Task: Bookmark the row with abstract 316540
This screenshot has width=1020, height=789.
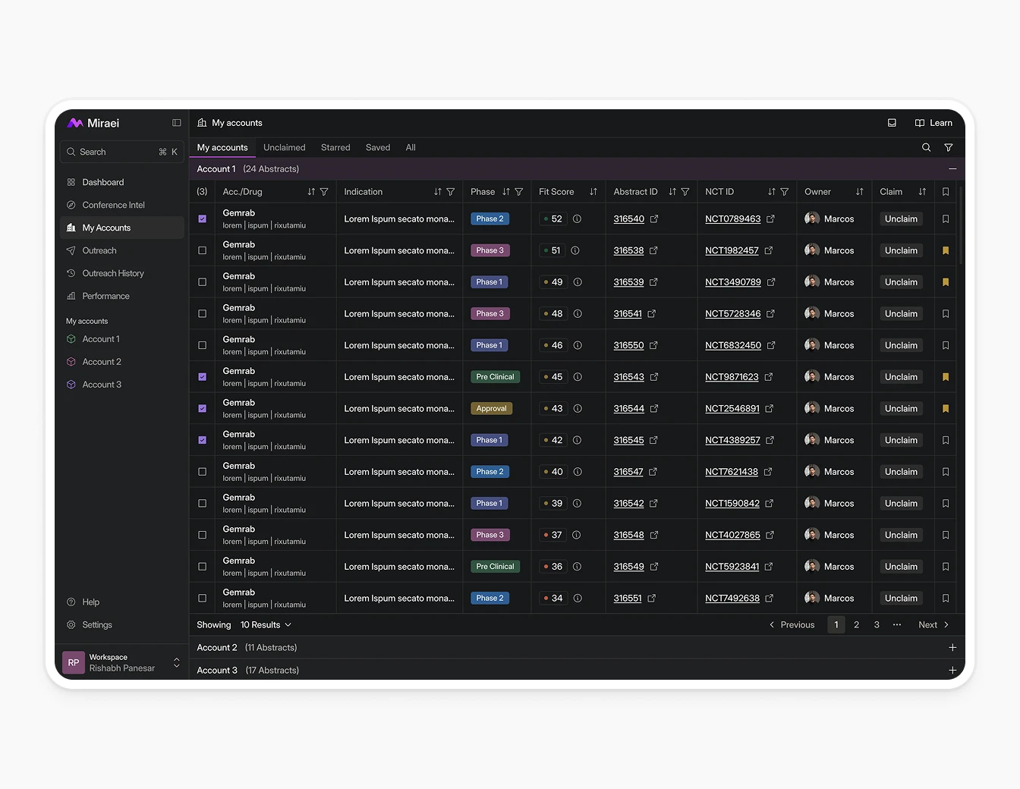Action: coord(945,219)
